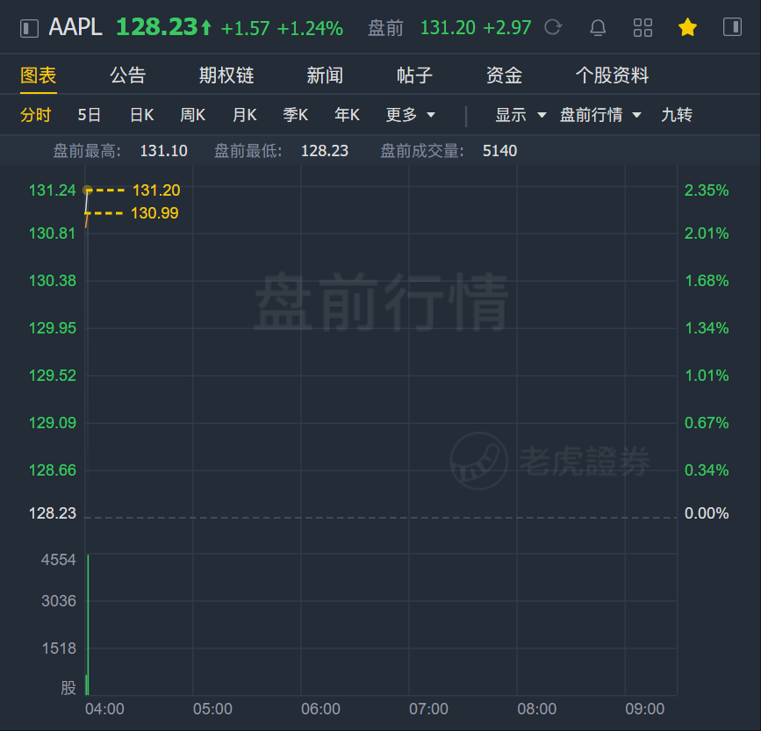Click the 04:00 time axis label
This screenshot has width=761, height=731.
[104, 709]
